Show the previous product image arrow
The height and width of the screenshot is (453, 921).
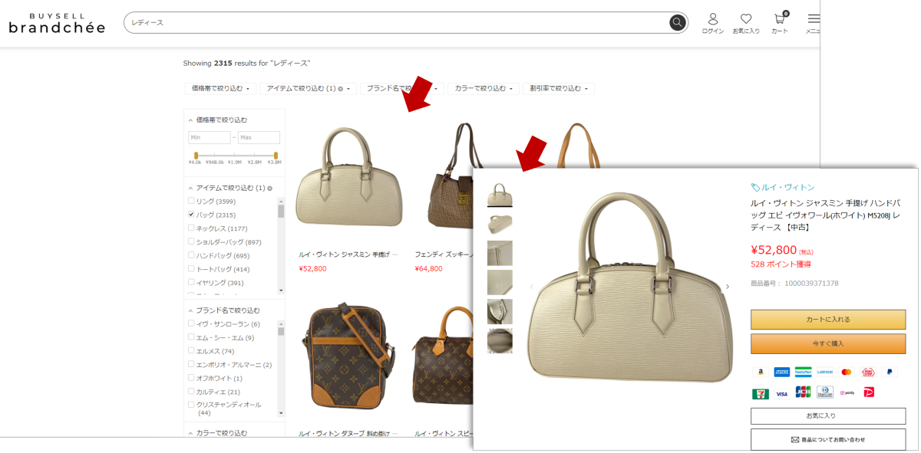pyautogui.click(x=531, y=287)
